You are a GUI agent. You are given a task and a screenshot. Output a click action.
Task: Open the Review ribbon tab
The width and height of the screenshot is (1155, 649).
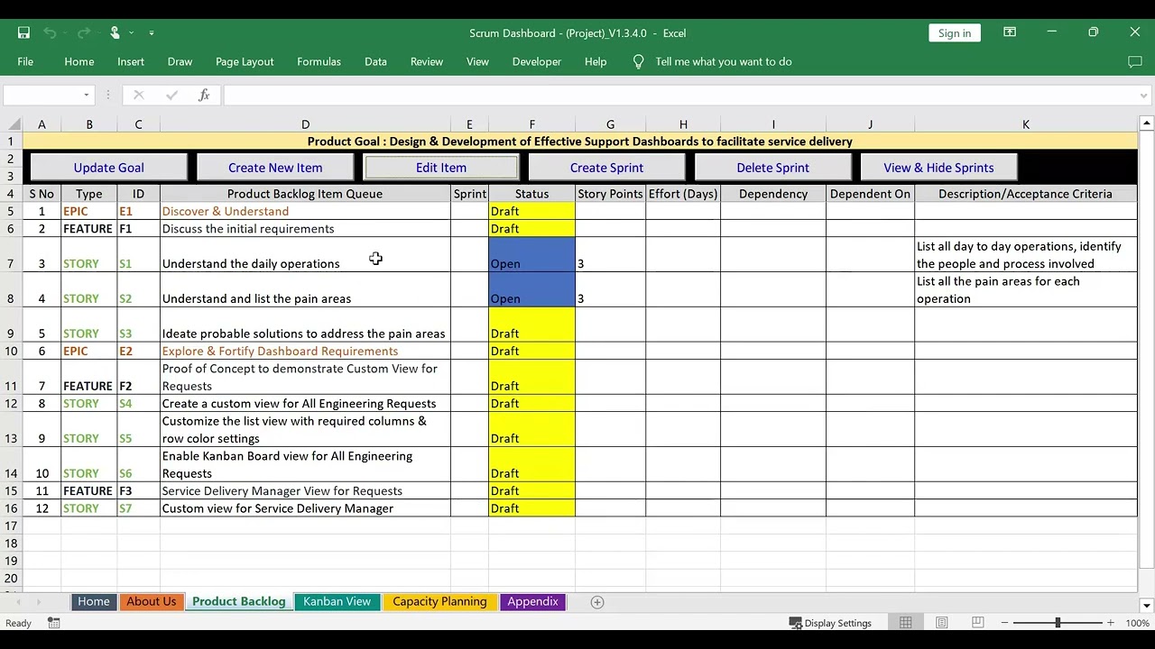coord(426,61)
